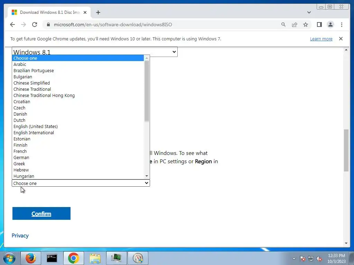Close the Download Windows 8.1 tab
354x265 pixels.
tap(85, 12)
